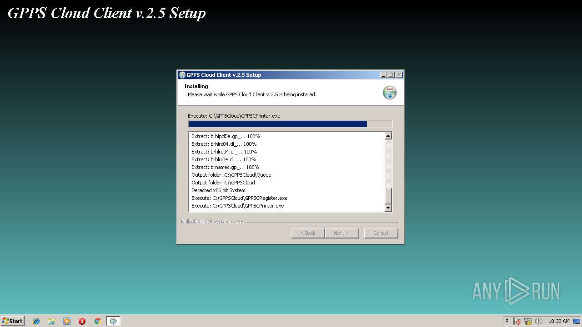
Task: Click the Cancel button in setup
Action: (381, 233)
